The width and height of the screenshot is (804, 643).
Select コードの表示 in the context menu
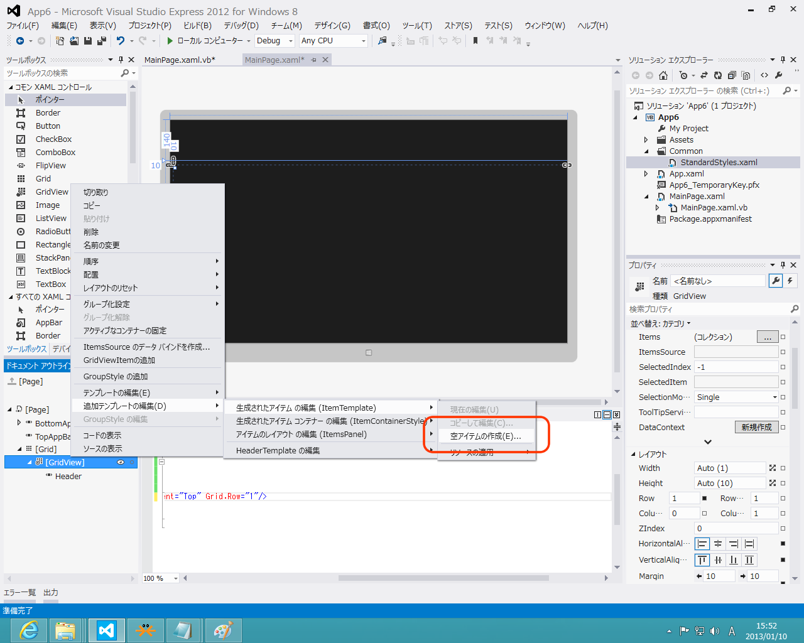(102, 436)
